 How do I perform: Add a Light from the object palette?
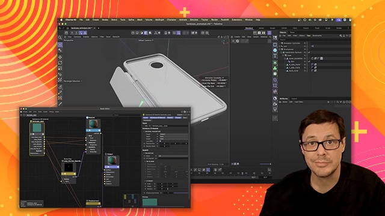coord(275,109)
